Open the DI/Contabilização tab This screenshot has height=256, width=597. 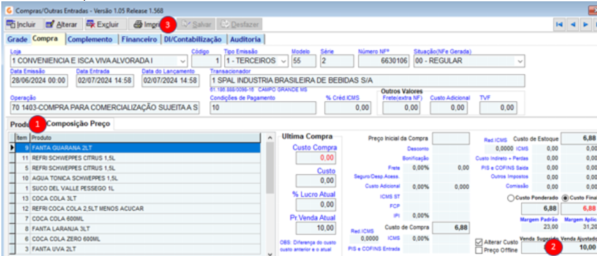coord(192,39)
